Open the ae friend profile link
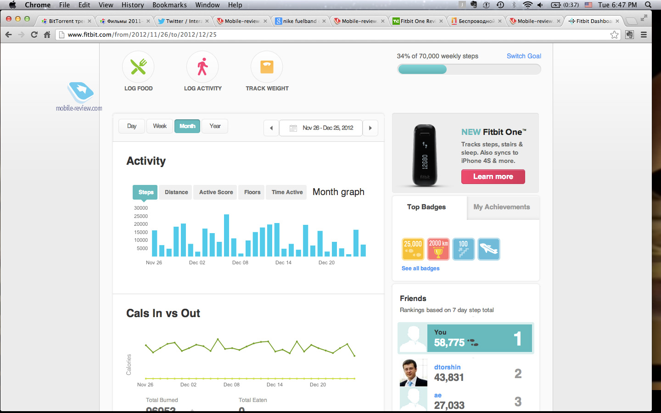The image size is (661, 413). (x=438, y=395)
